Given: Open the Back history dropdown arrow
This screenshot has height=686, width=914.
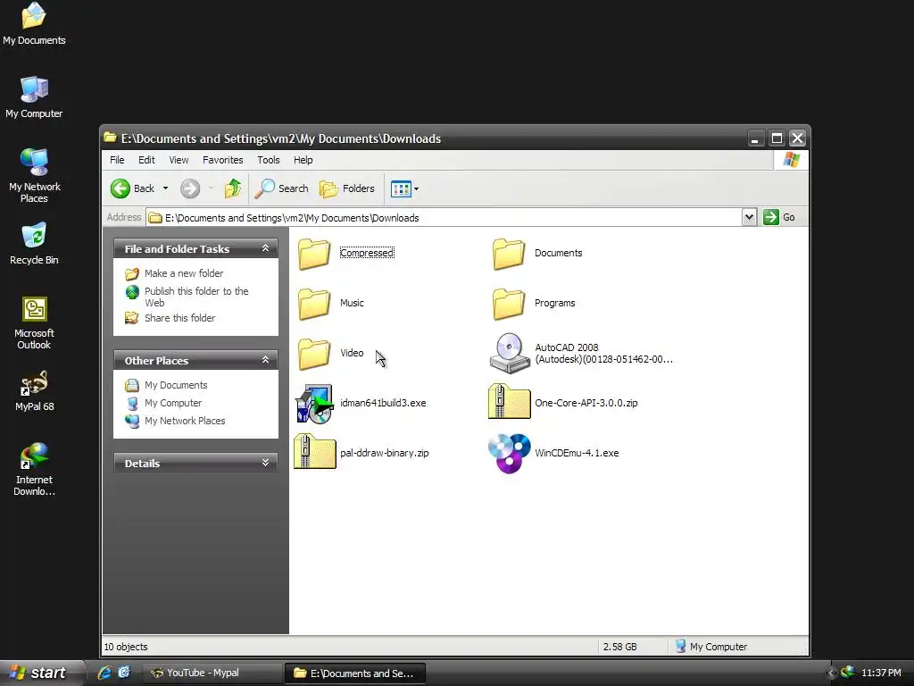Looking at the screenshot, I should tap(165, 188).
